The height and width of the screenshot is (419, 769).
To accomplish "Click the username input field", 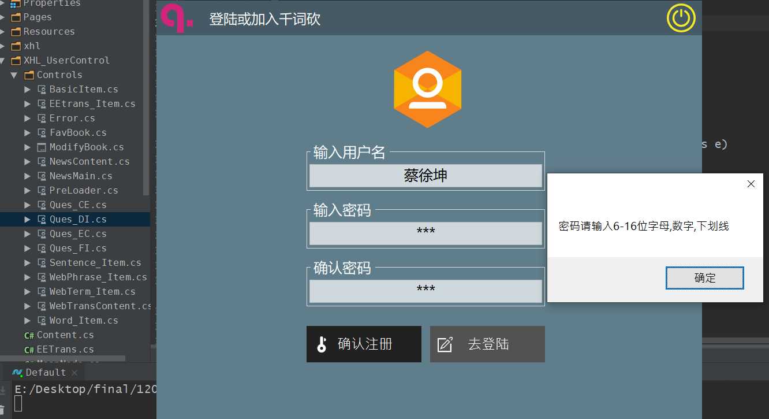I will [x=425, y=176].
